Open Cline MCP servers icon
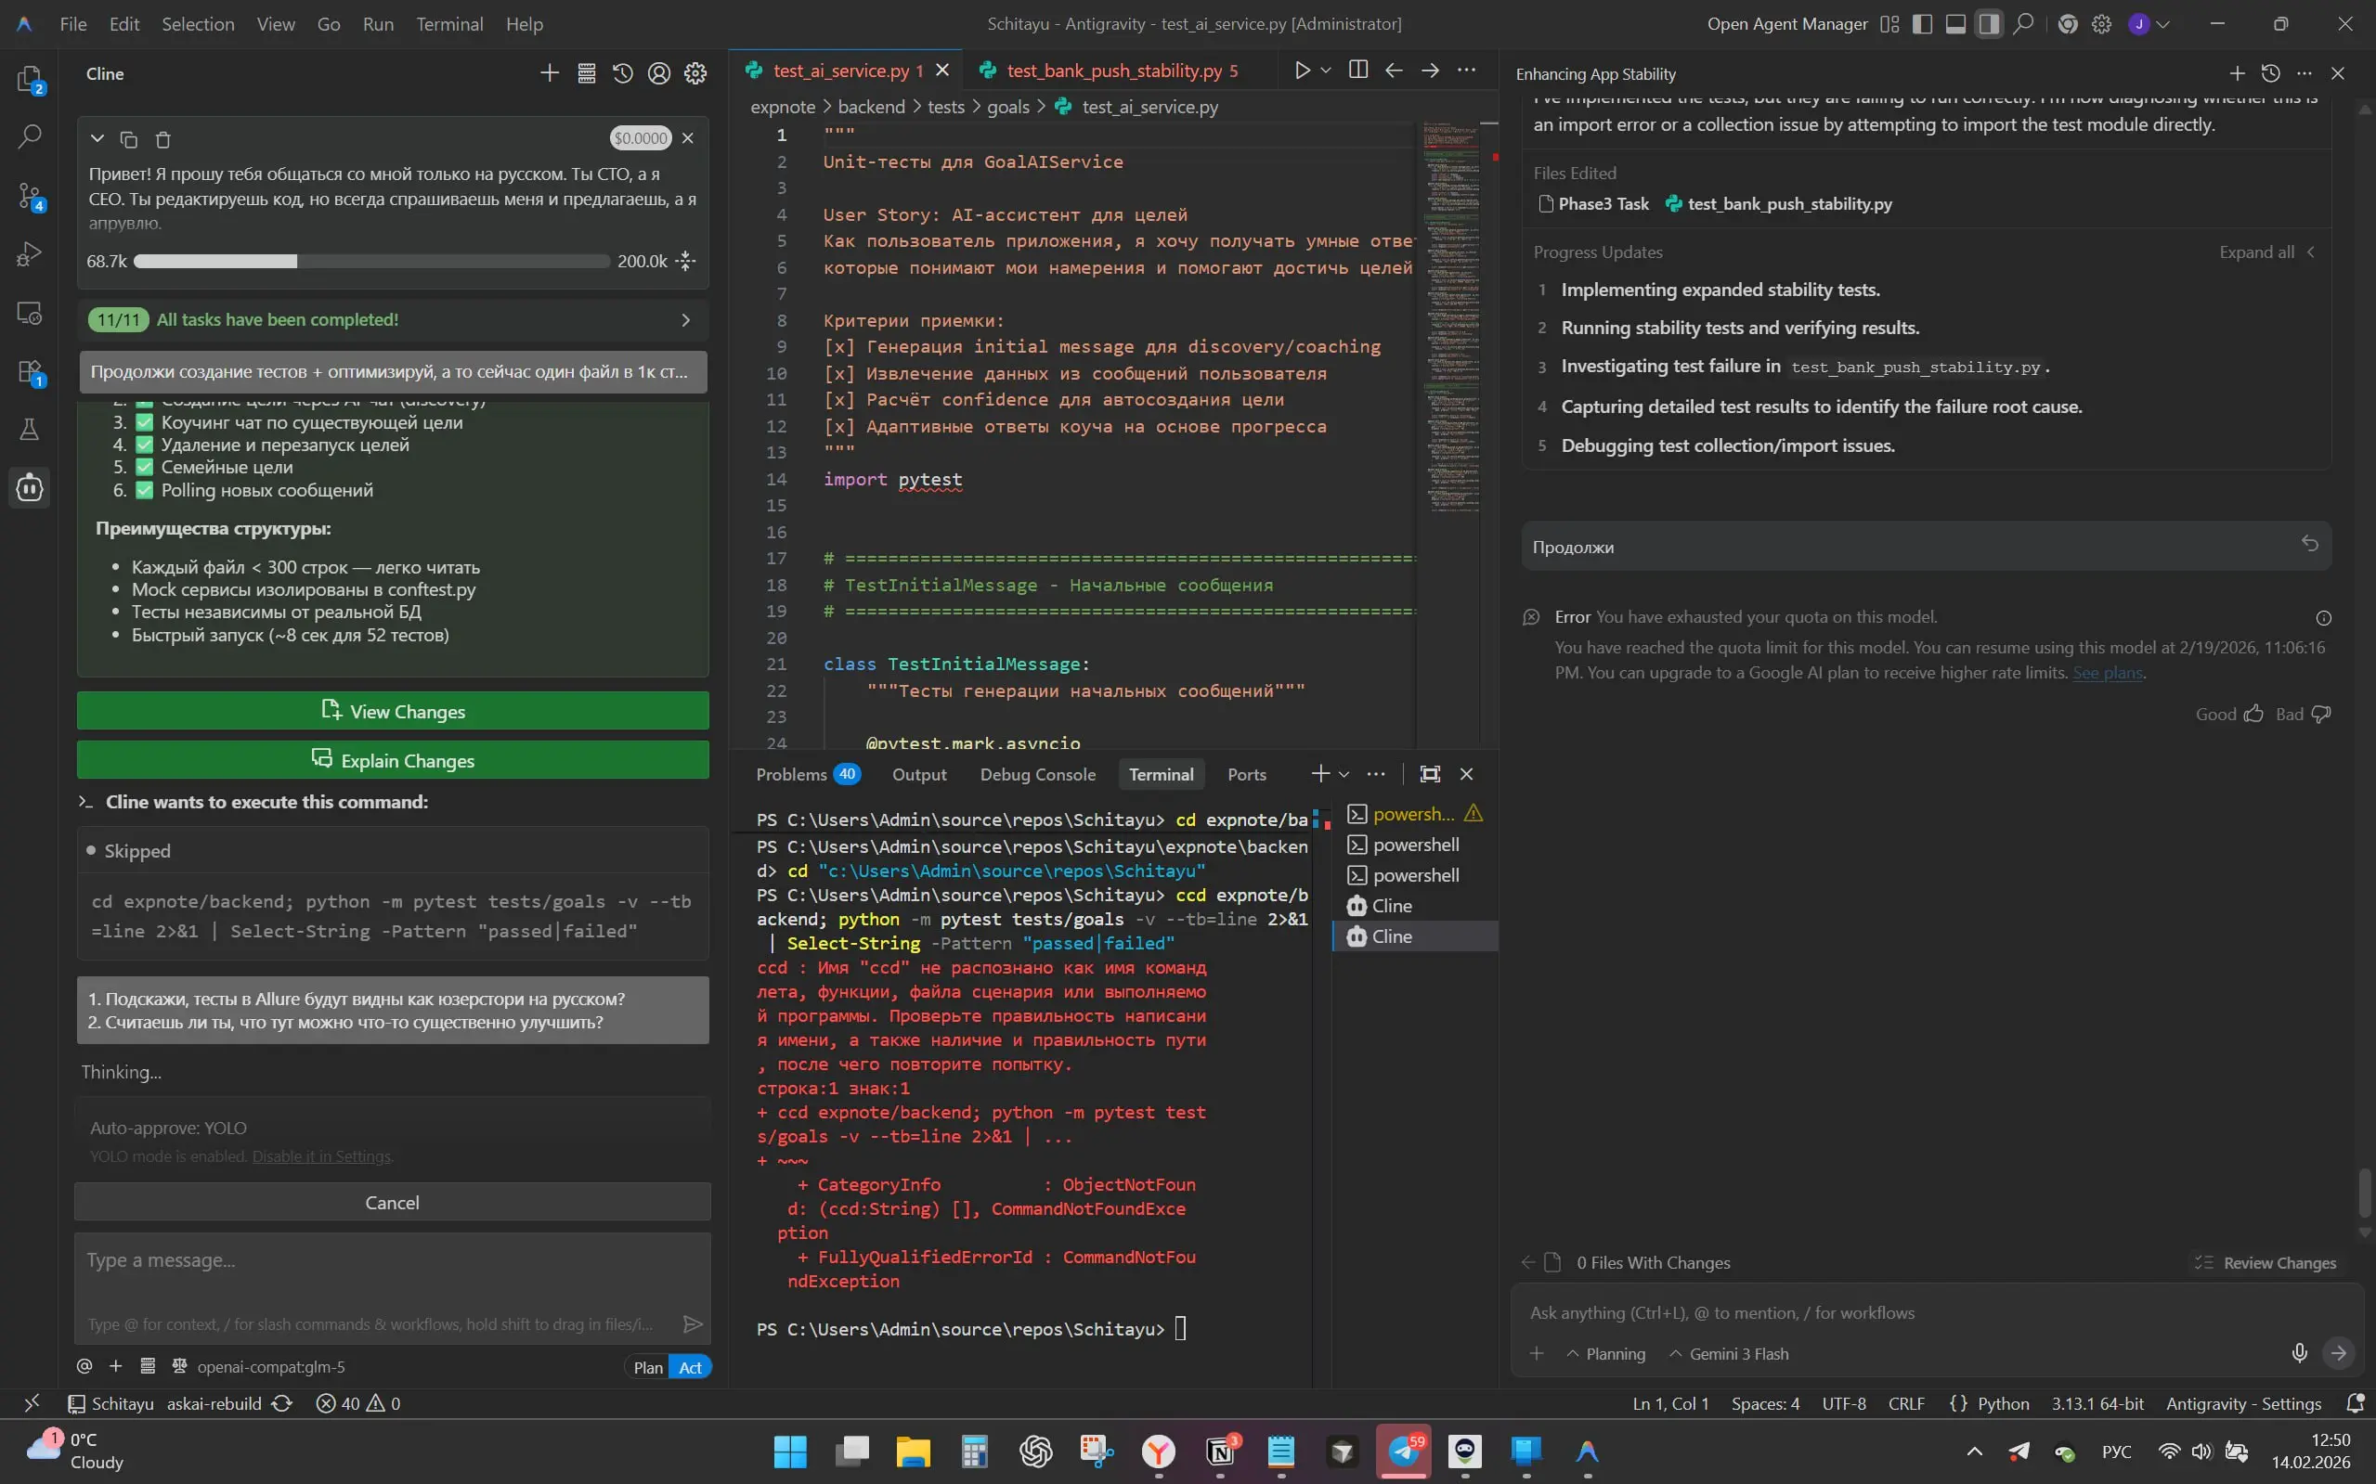2376x1484 pixels. [586, 73]
